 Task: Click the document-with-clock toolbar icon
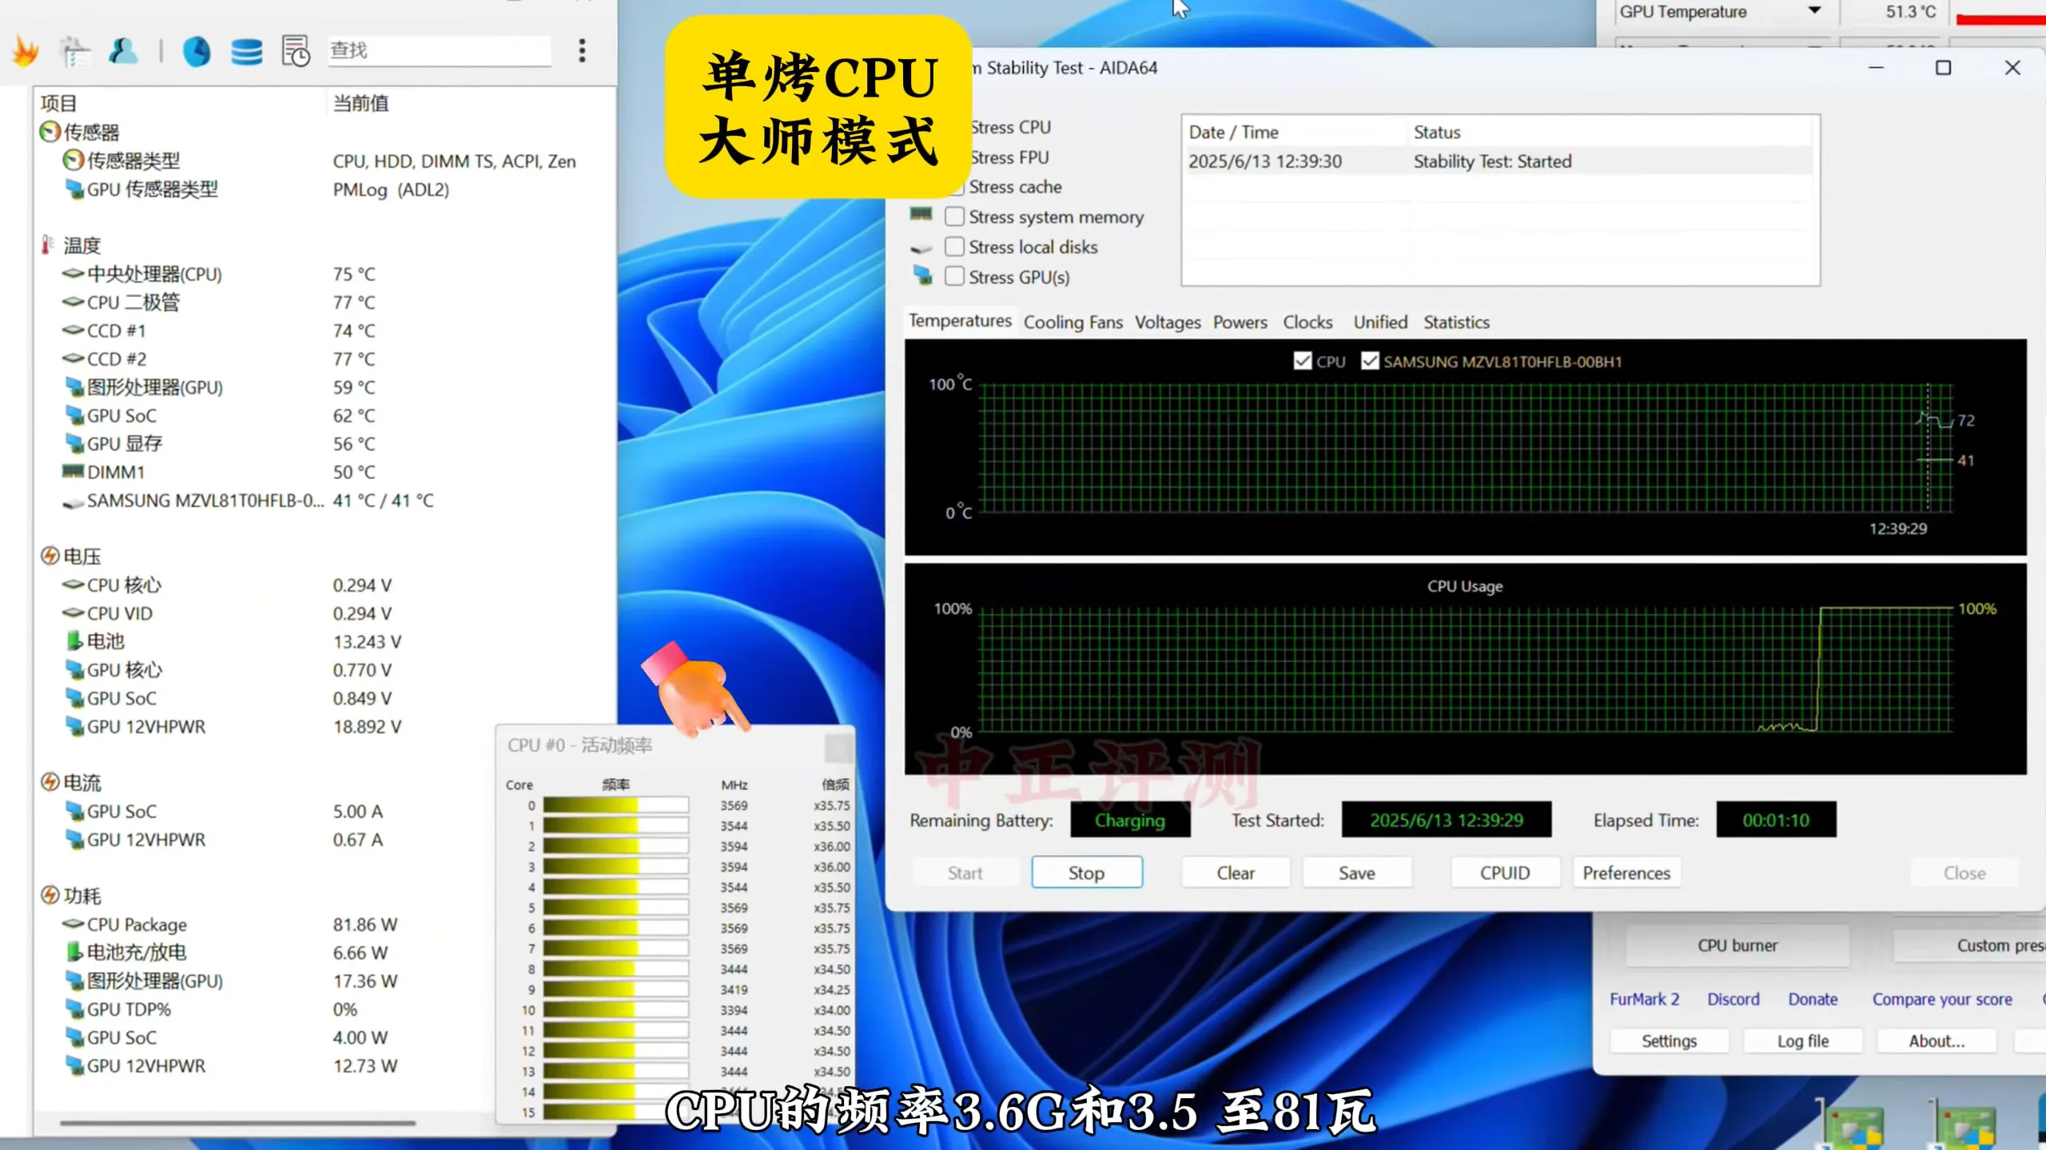pos(296,52)
